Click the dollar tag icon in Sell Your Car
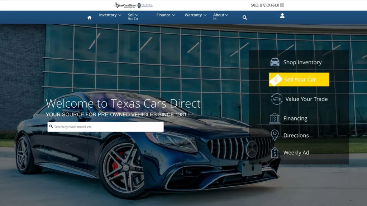The width and height of the screenshot is (367, 206). (276, 80)
